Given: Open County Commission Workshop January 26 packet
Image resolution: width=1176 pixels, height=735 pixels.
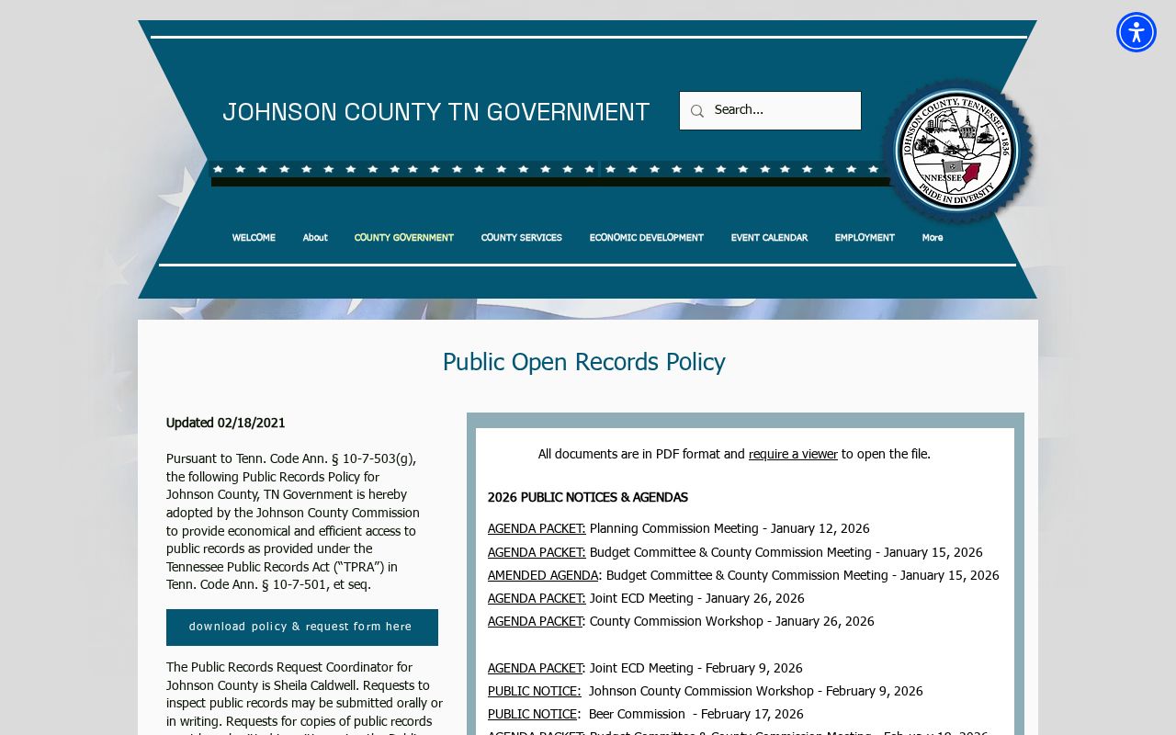Looking at the screenshot, I should [535, 622].
